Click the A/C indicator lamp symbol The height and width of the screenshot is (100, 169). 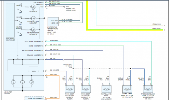point(33,7)
